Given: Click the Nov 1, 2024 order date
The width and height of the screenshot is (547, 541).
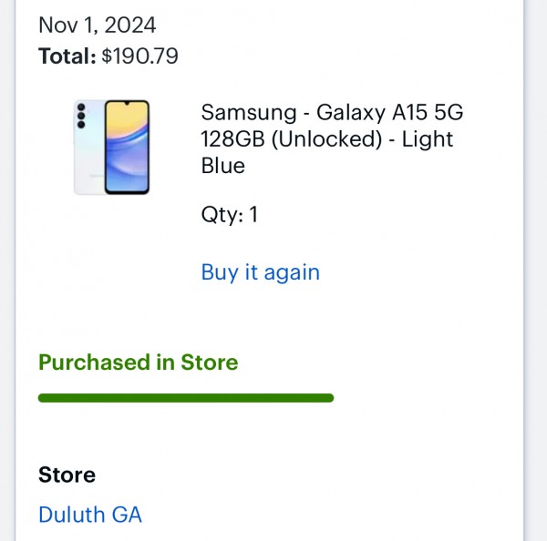Looking at the screenshot, I should (97, 25).
